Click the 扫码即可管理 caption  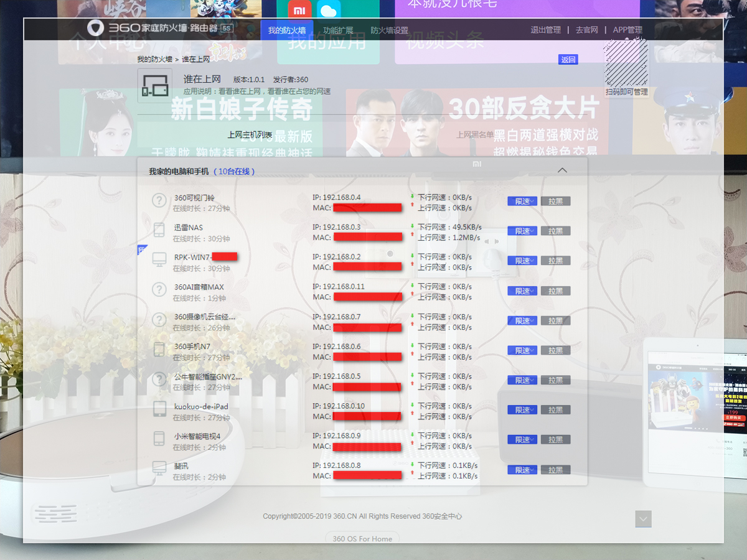click(x=627, y=92)
